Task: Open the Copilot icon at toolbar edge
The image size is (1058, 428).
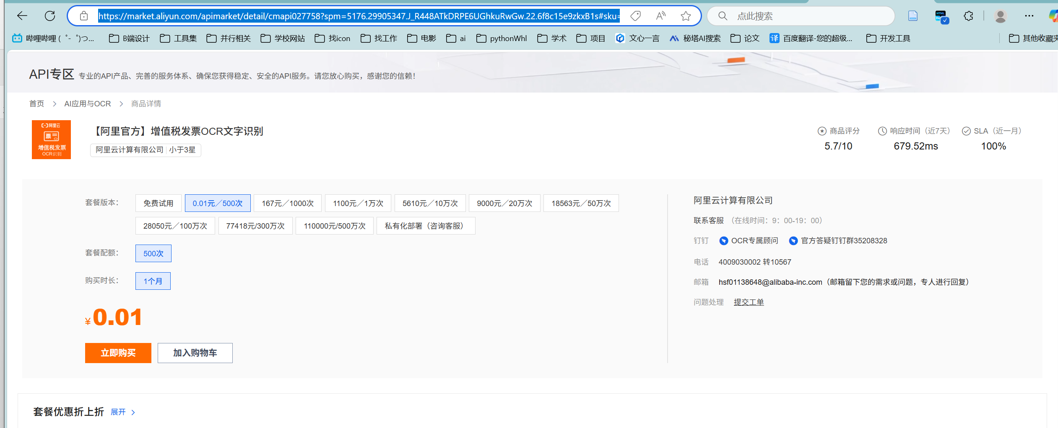Action: click(1053, 16)
